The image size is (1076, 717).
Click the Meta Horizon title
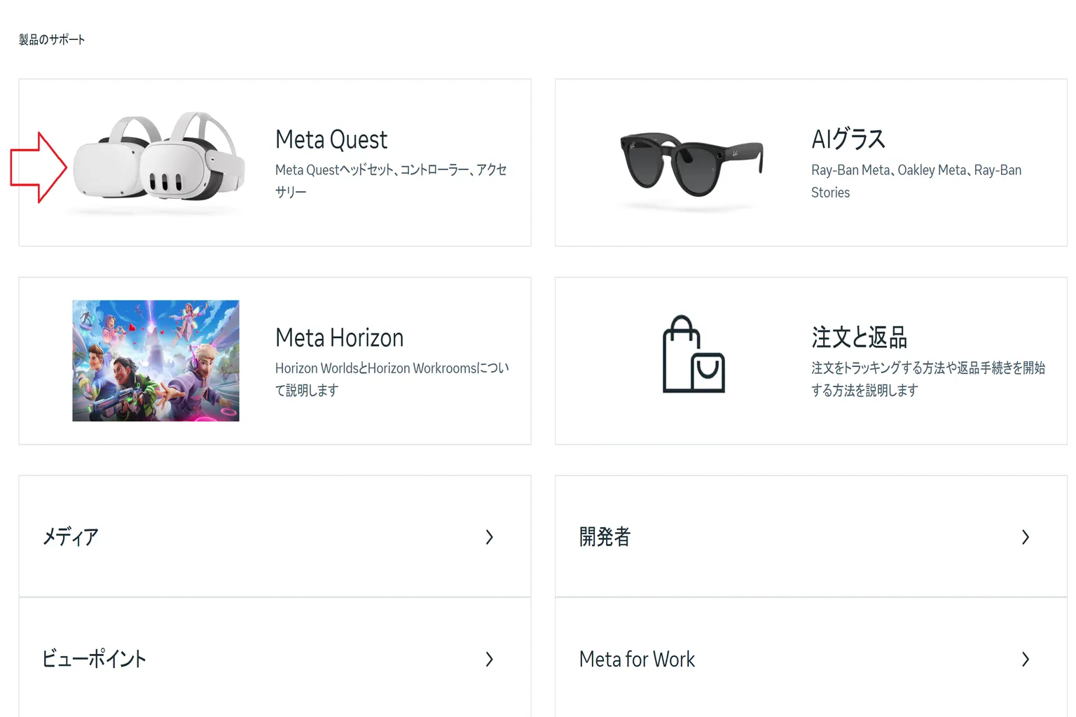click(x=339, y=337)
